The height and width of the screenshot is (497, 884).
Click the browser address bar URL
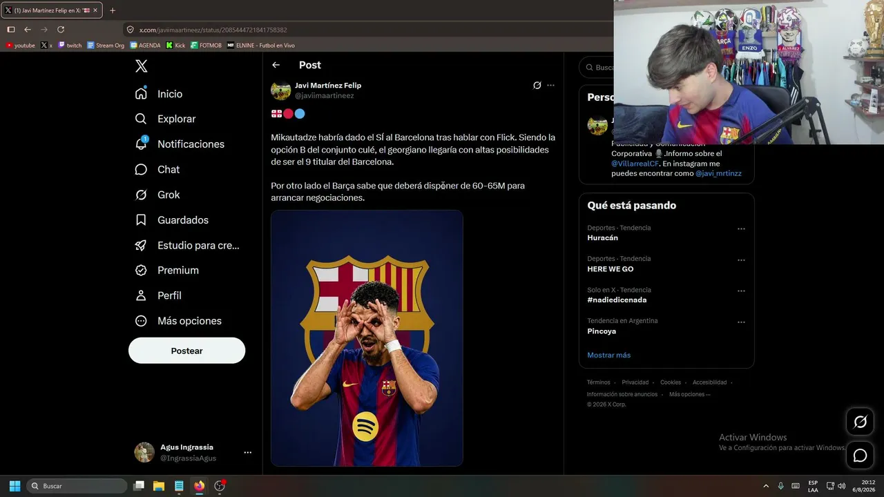[x=213, y=30]
